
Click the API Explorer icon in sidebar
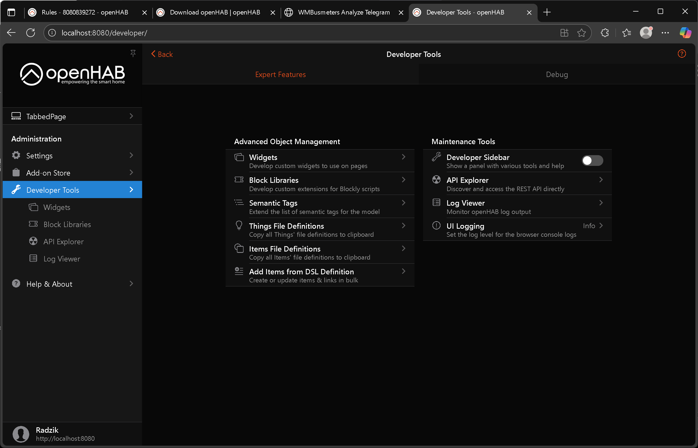(34, 241)
